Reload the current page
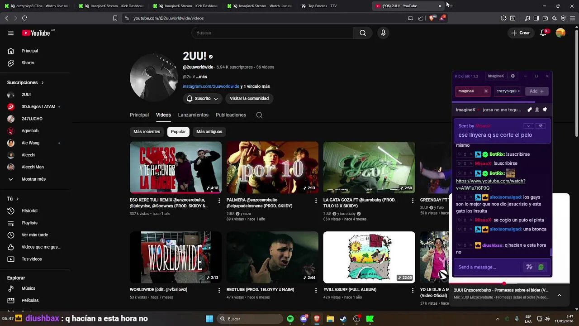The height and width of the screenshot is (326, 579). coord(24,18)
